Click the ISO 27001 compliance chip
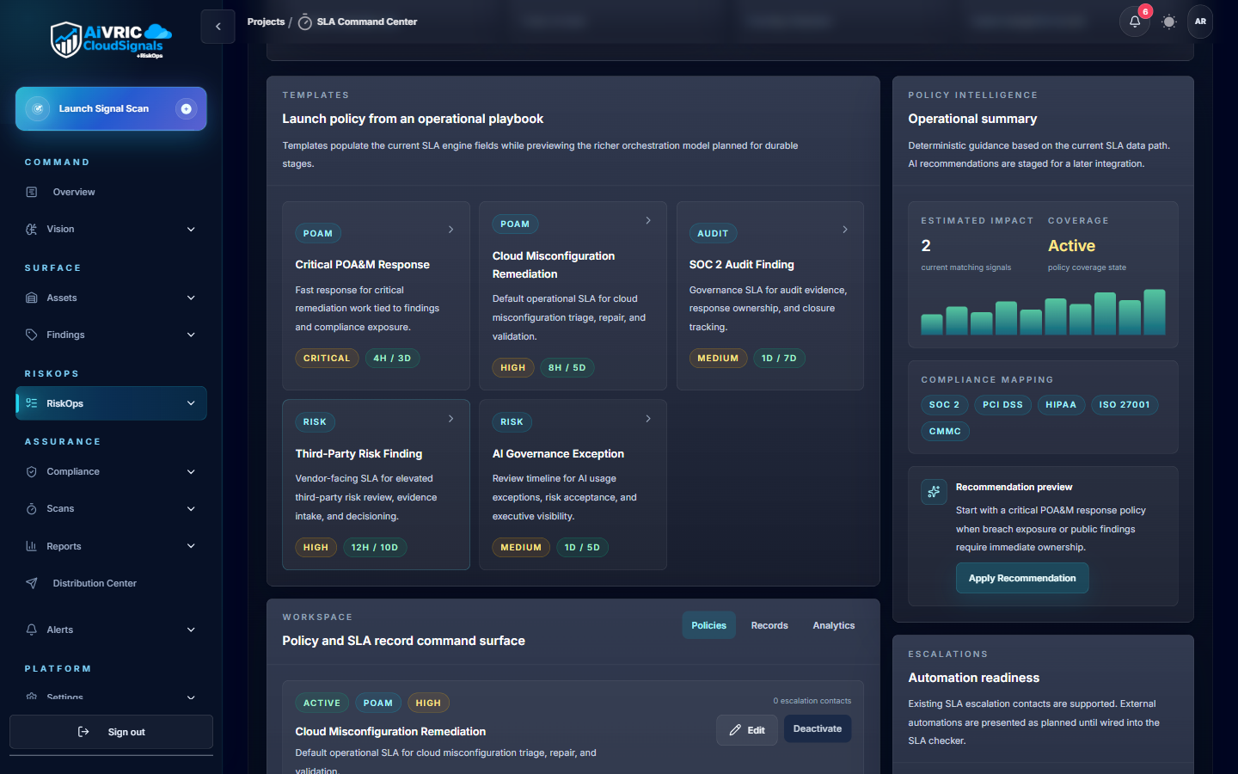Screen dimensions: 1238x774 click(1125, 404)
